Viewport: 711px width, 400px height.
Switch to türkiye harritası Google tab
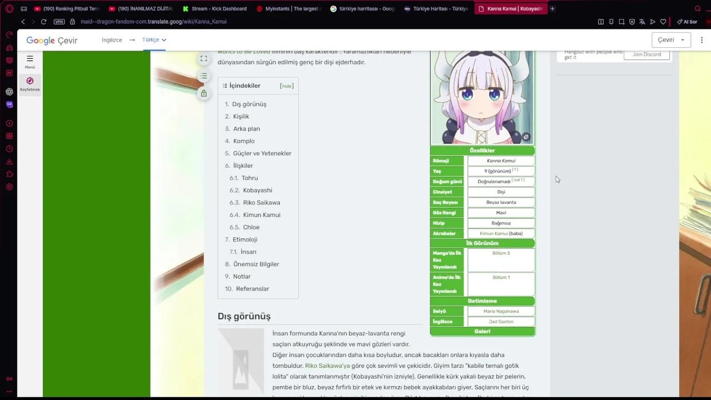pos(363,9)
